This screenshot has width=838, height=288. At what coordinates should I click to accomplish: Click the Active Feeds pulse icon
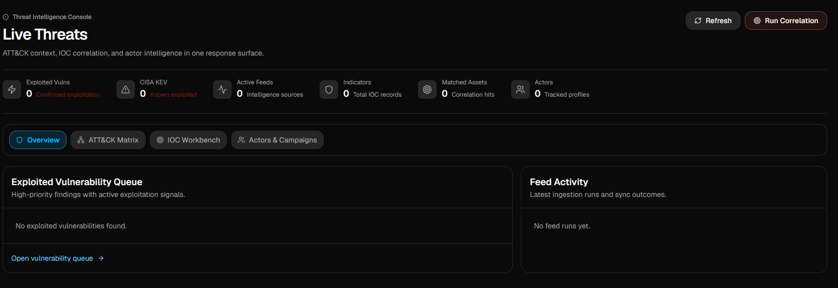coord(222,89)
